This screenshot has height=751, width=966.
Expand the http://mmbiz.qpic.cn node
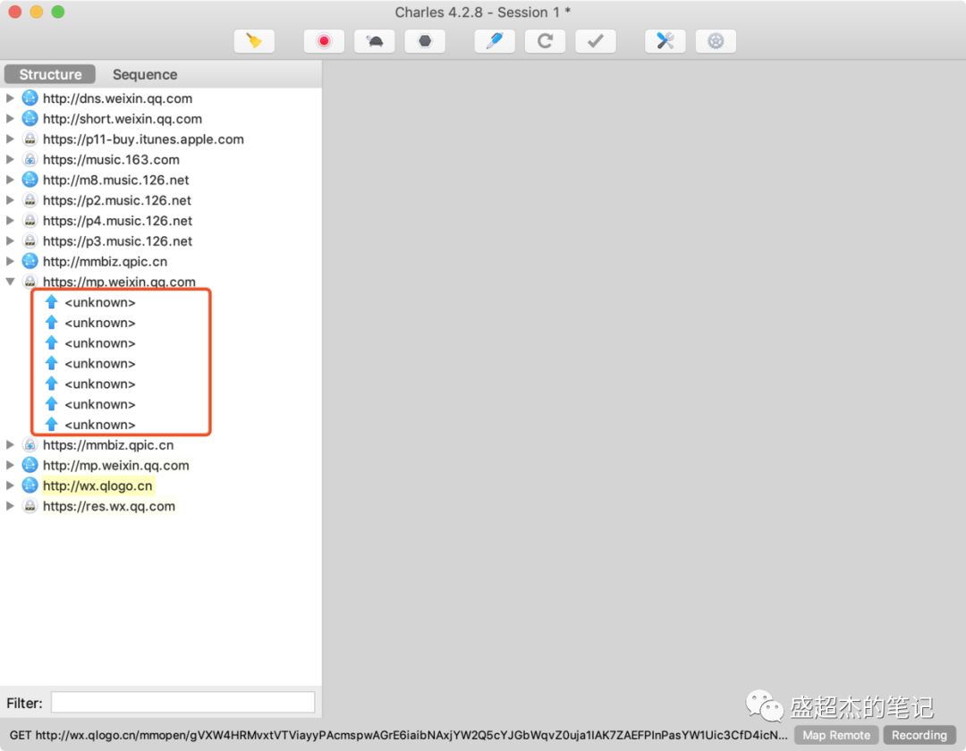10,261
